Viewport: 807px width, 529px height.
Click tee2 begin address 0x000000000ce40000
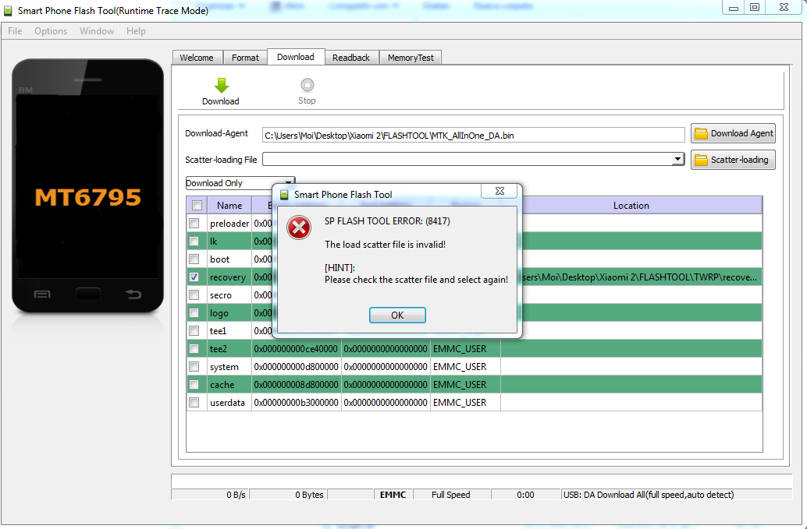[x=297, y=349]
